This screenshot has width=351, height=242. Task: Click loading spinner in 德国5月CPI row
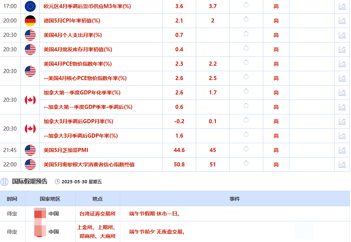pyautogui.click(x=246, y=20)
